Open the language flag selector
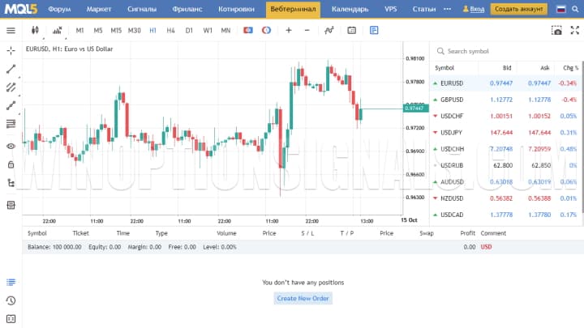Screen dimensions: 584x328 [560, 9]
